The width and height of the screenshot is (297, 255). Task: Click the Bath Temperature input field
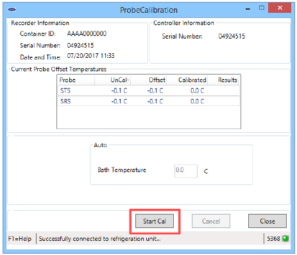[x=186, y=171]
